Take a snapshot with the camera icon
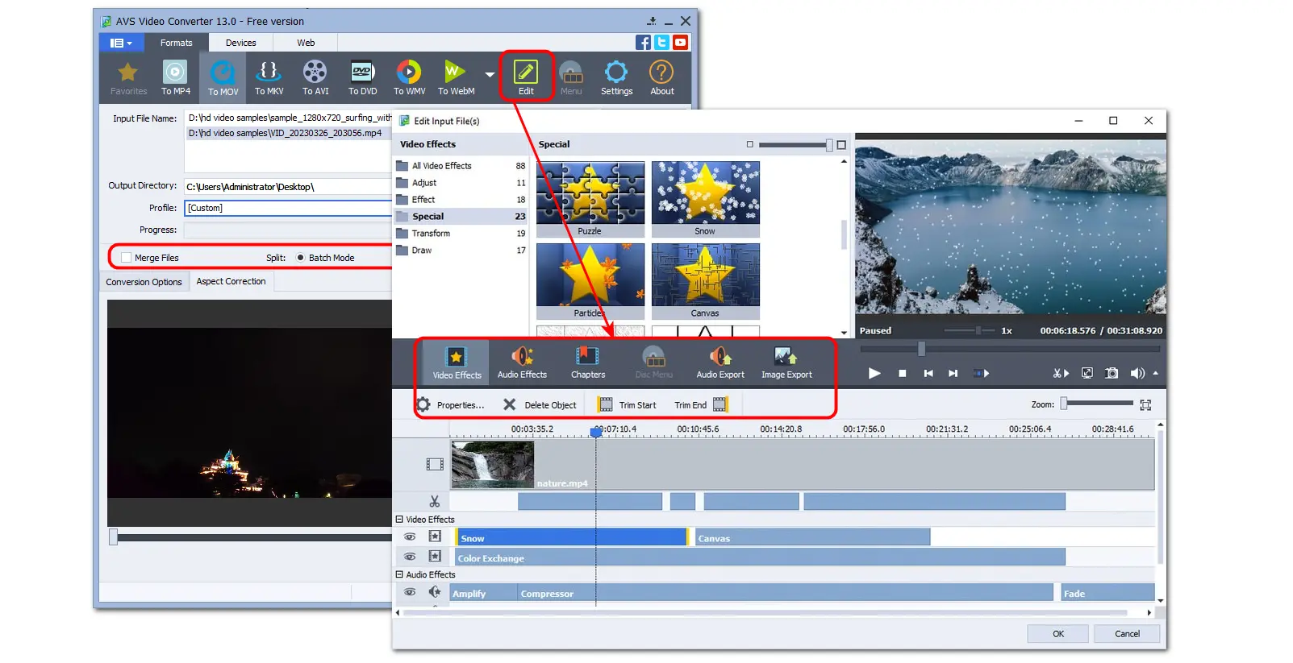The width and height of the screenshot is (1293, 663). pyautogui.click(x=1112, y=373)
